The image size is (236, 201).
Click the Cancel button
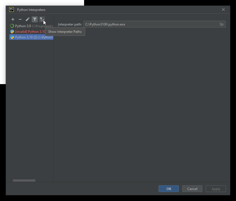[192, 189]
